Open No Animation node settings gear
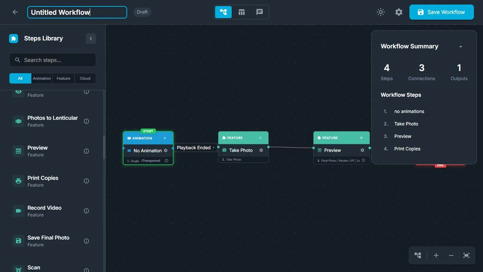The width and height of the screenshot is (483, 272). (166, 150)
